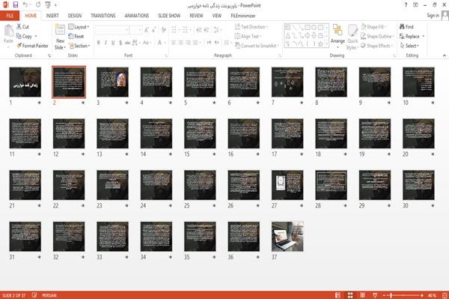Click the font name input box
The width and height of the screenshot is (449, 299).
pyautogui.click(x=112, y=30)
